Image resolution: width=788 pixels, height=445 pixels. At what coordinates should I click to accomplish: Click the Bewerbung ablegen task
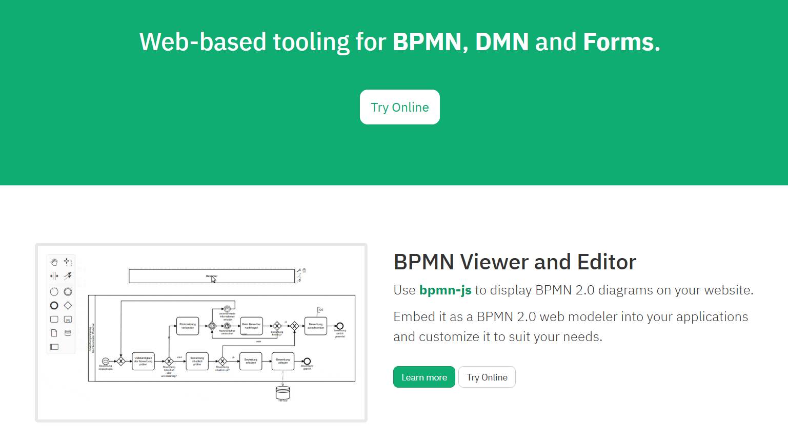coord(283,361)
